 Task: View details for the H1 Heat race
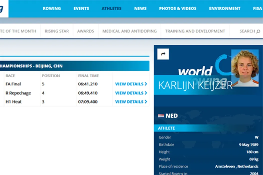coord(131,102)
